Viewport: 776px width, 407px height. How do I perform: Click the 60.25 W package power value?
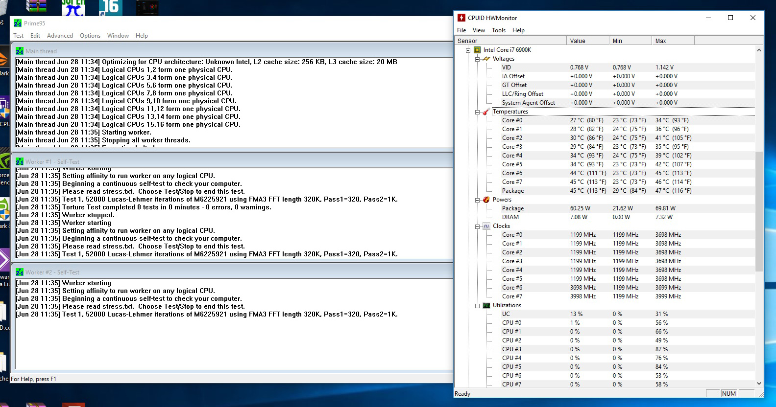click(x=580, y=208)
